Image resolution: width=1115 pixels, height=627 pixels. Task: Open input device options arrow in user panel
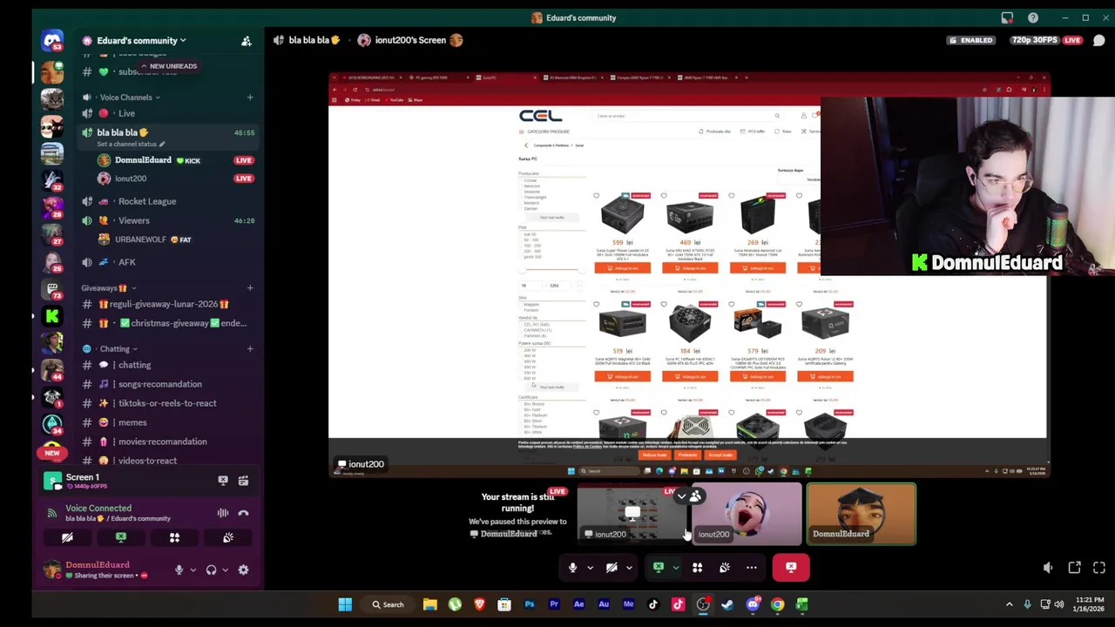193,570
